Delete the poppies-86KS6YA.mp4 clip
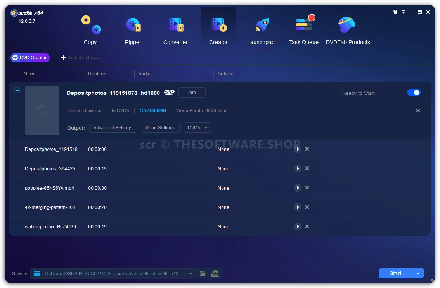This screenshot has width=440, height=288. pos(307,187)
